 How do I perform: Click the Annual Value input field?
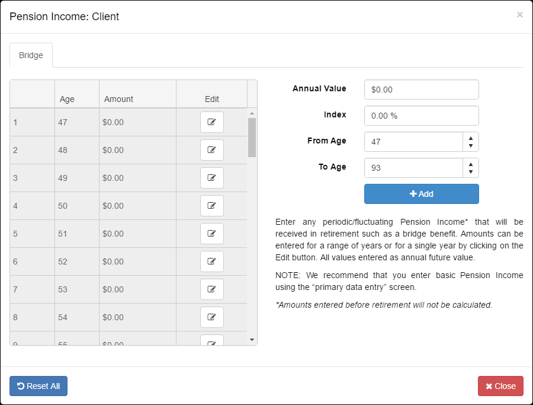[x=421, y=90]
